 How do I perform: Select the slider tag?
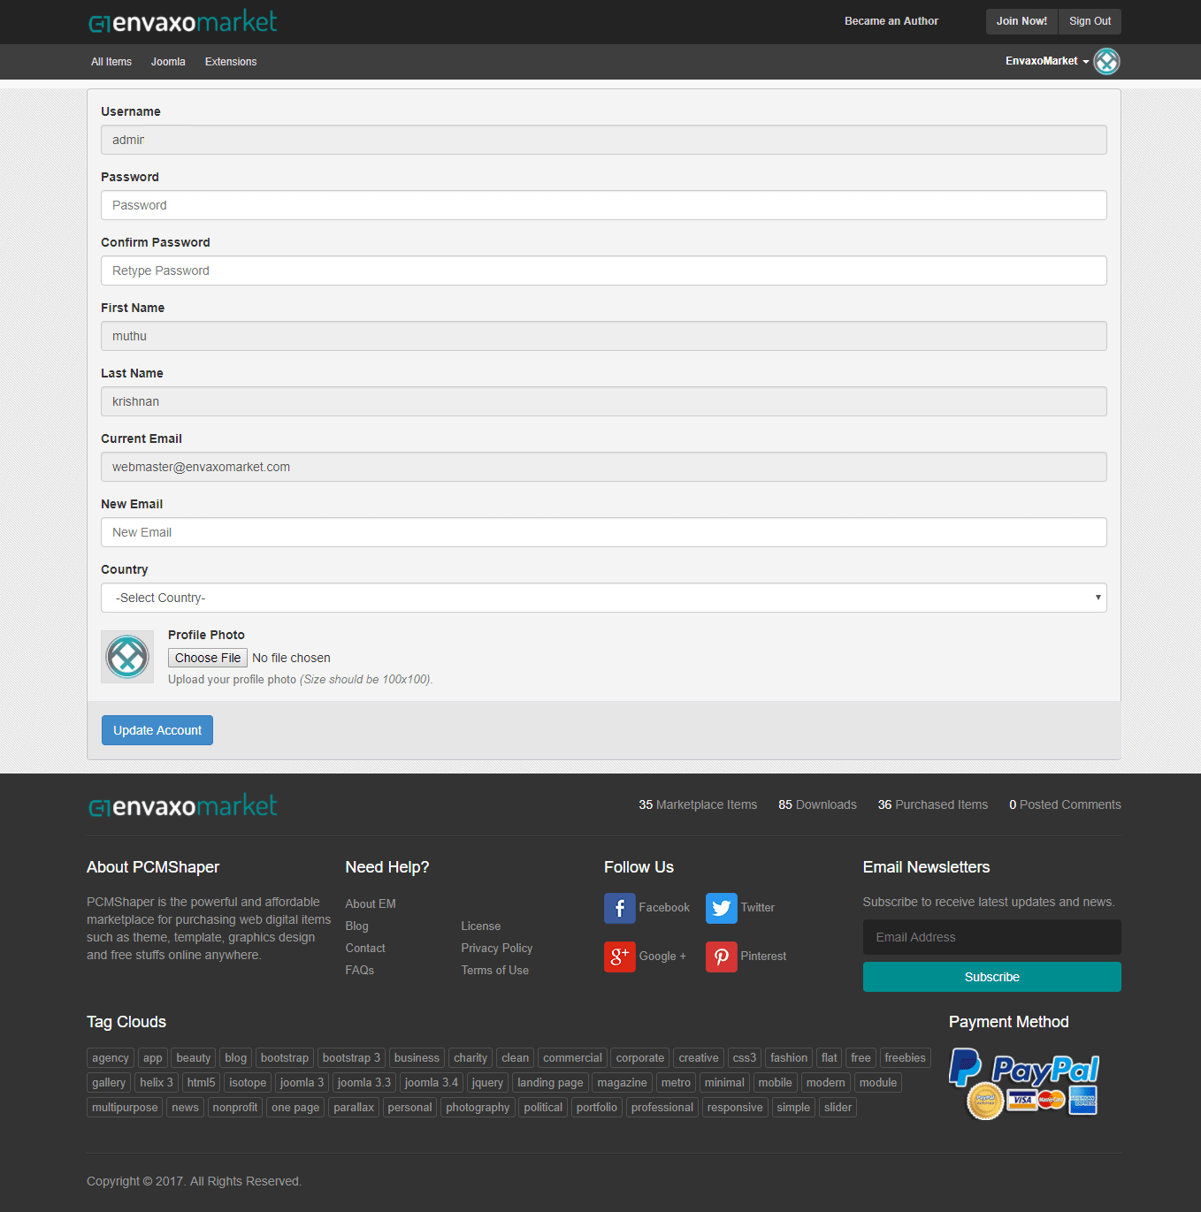pos(838,1108)
